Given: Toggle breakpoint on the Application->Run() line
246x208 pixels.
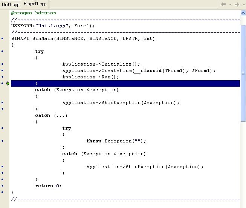Looking at the screenshot, I should [3, 77].
